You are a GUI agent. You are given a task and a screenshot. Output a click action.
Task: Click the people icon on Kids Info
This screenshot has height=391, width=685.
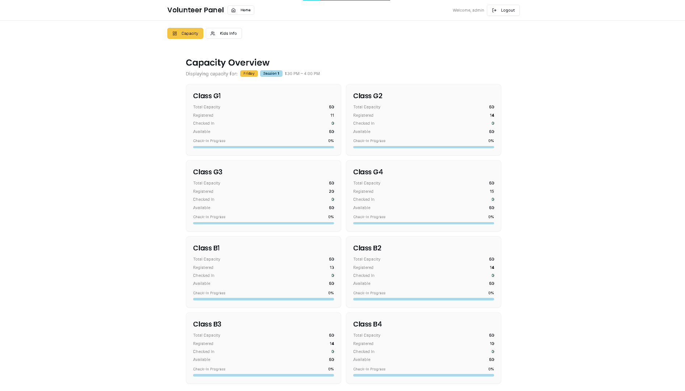coord(213,33)
